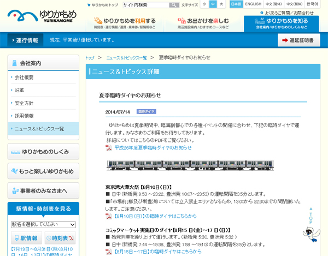
Task: Click the 時刻表 timetable button
Action: (60, 238)
